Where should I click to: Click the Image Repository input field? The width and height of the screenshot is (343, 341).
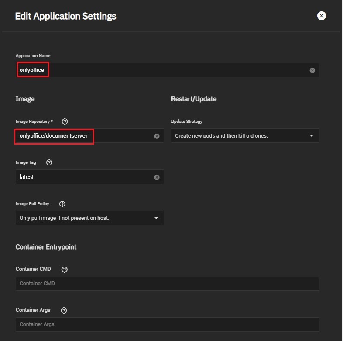click(90, 136)
